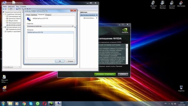Screen dimensions: 188x106
Task: Expand the Общие папки node
Action: tap(5, 21)
